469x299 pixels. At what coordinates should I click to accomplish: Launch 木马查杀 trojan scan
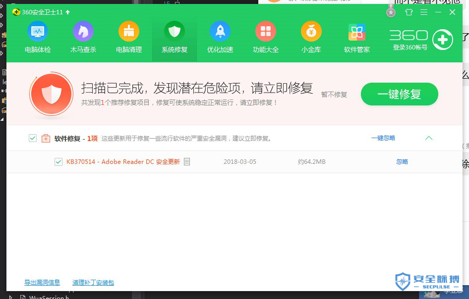coord(83,37)
